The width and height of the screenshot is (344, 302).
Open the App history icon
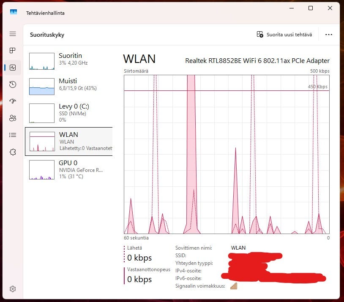click(x=13, y=84)
